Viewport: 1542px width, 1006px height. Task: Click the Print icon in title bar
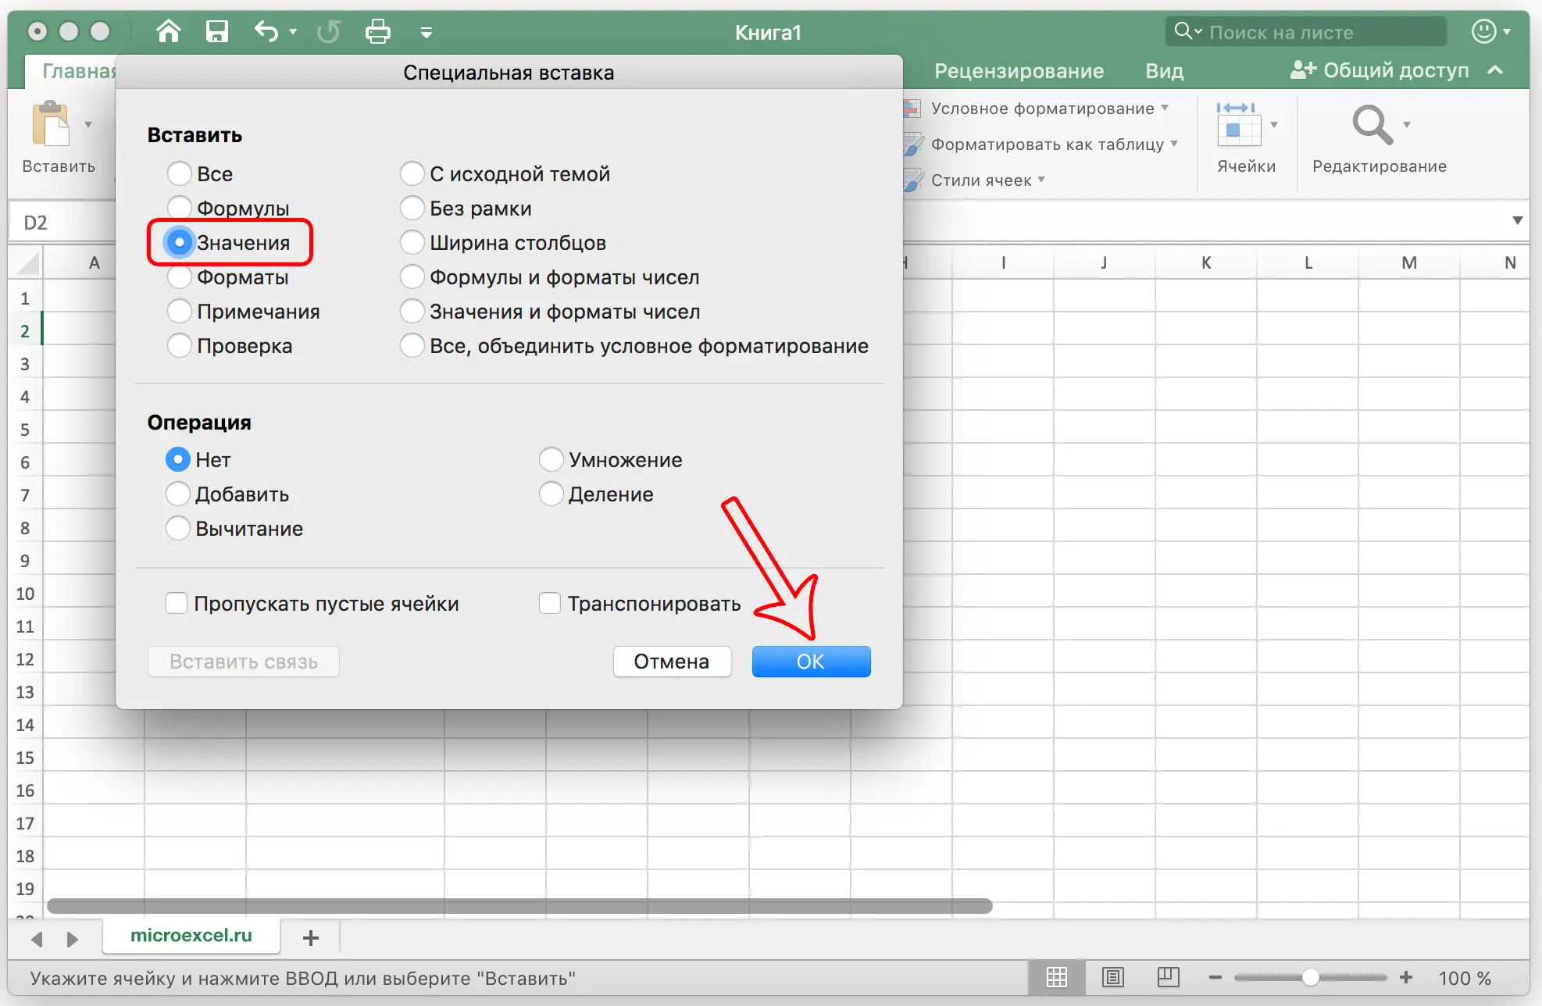pos(378,31)
